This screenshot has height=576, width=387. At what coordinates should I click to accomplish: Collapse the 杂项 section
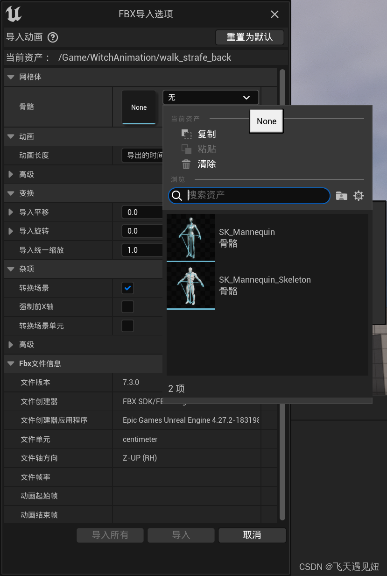coord(11,269)
